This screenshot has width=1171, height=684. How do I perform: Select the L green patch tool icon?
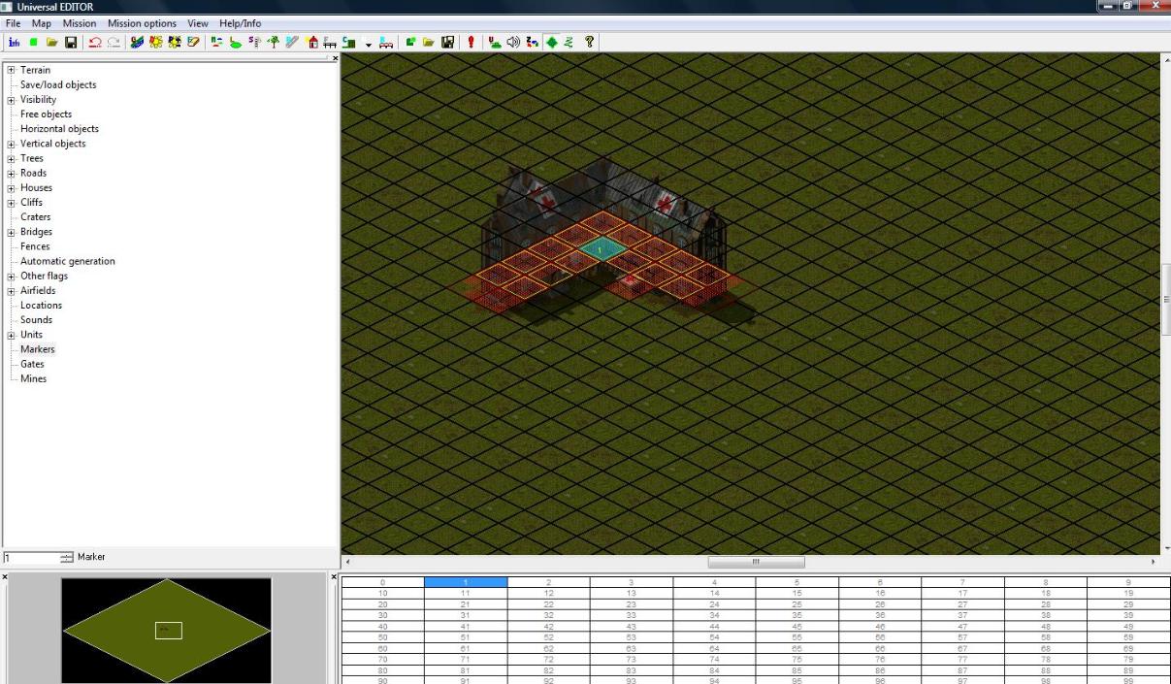pyautogui.click(x=236, y=42)
